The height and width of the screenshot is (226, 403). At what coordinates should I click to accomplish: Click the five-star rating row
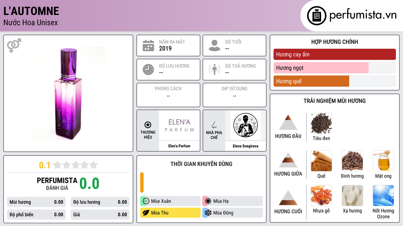pos(76,165)
